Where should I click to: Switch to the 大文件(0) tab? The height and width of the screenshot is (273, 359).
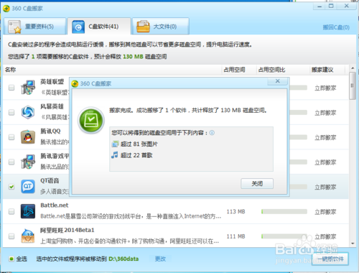pos(161,26)
